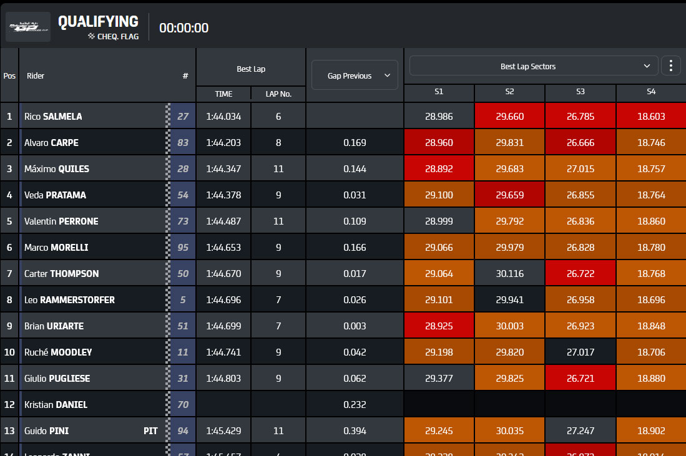Click the TIME column header
The width and height of the screenshot is (686, 456).
coord(223,94)
